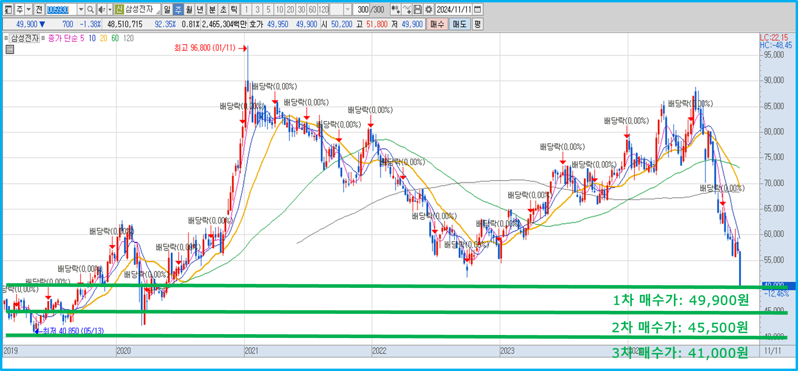
Task: Click the HC:-48.45 indicator text
Action: (x=776, y=45)
